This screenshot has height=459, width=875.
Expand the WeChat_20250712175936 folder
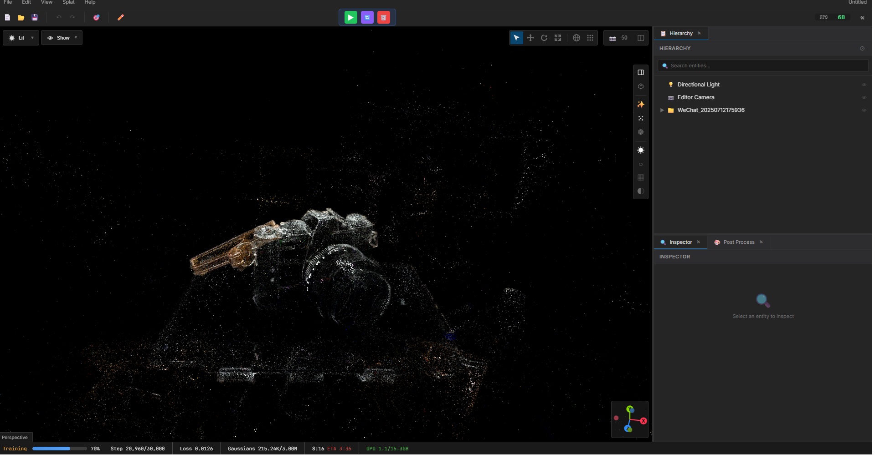coord(662,110)
